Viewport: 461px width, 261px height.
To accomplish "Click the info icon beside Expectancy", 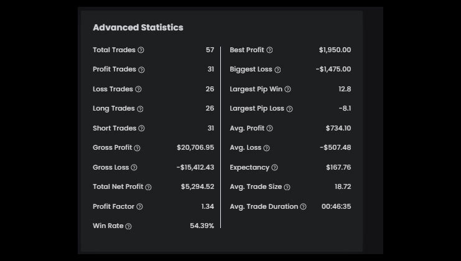I will [x=274, y=168].
